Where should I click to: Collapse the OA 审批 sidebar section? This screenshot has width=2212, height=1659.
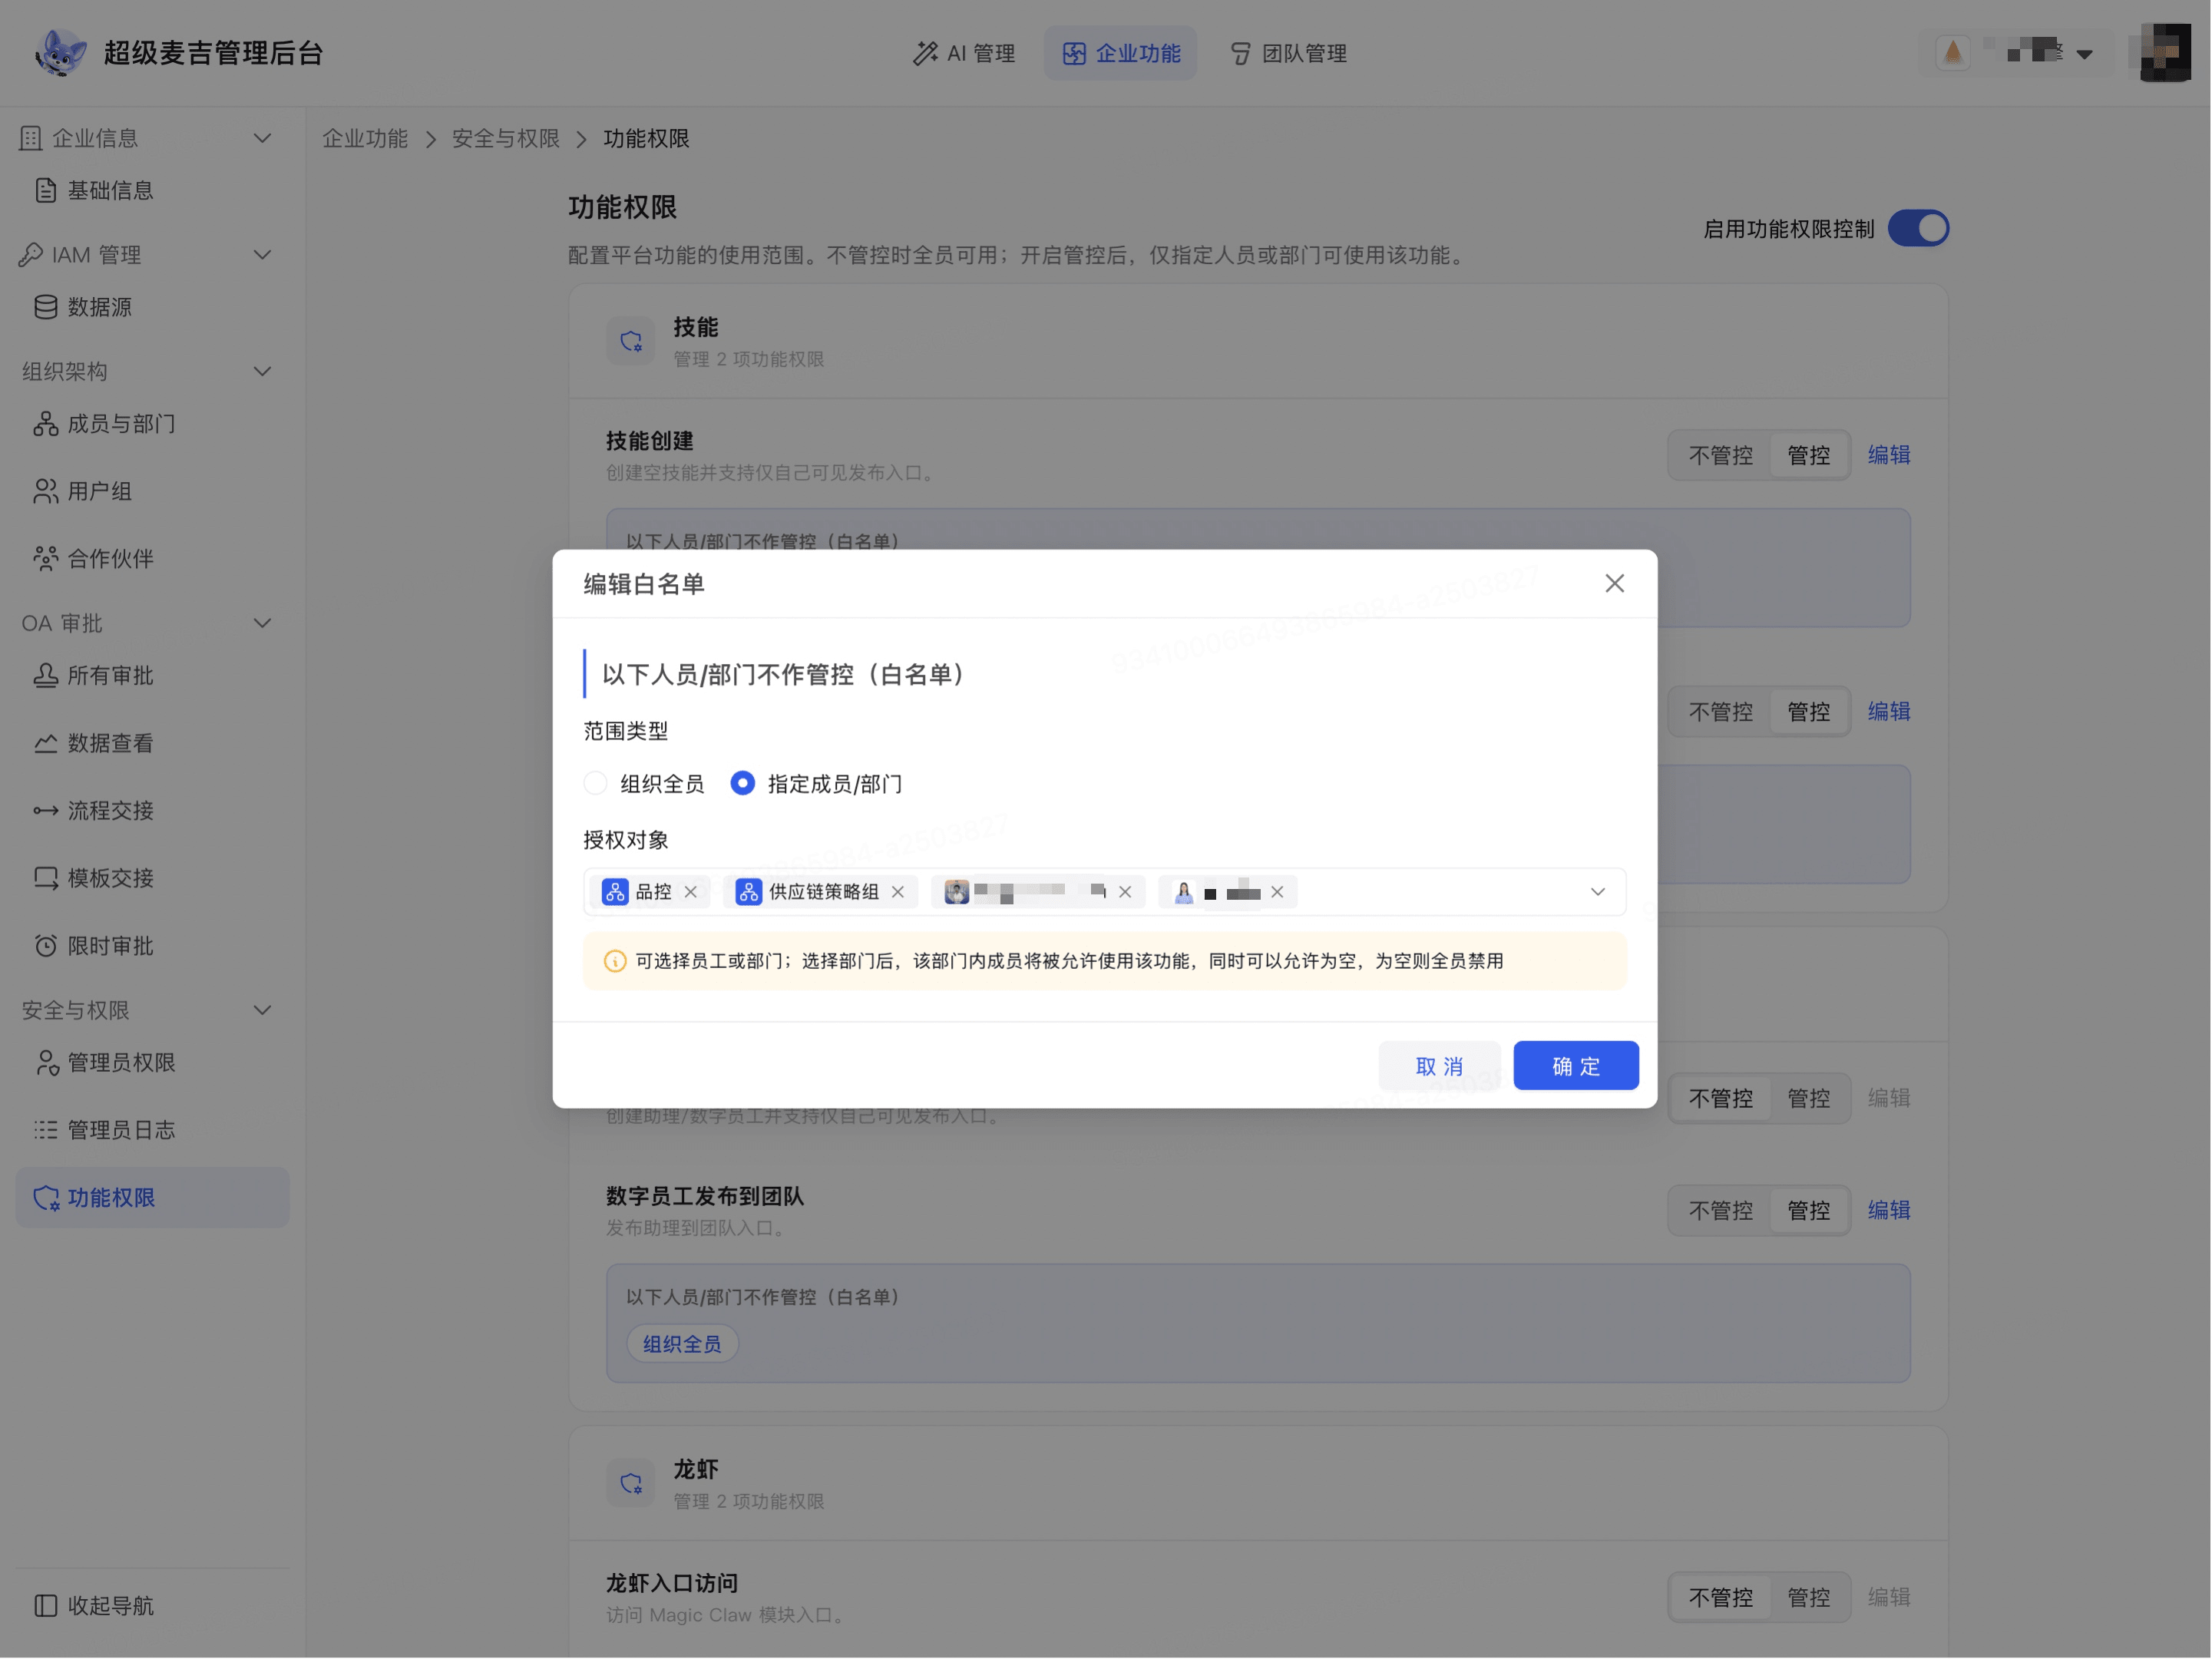263,624
